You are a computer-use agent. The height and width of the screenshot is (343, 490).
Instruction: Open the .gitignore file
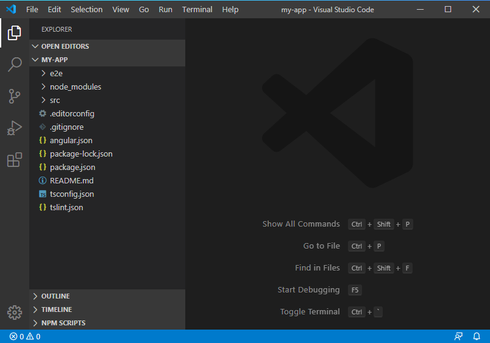click(x=107, y=127)
